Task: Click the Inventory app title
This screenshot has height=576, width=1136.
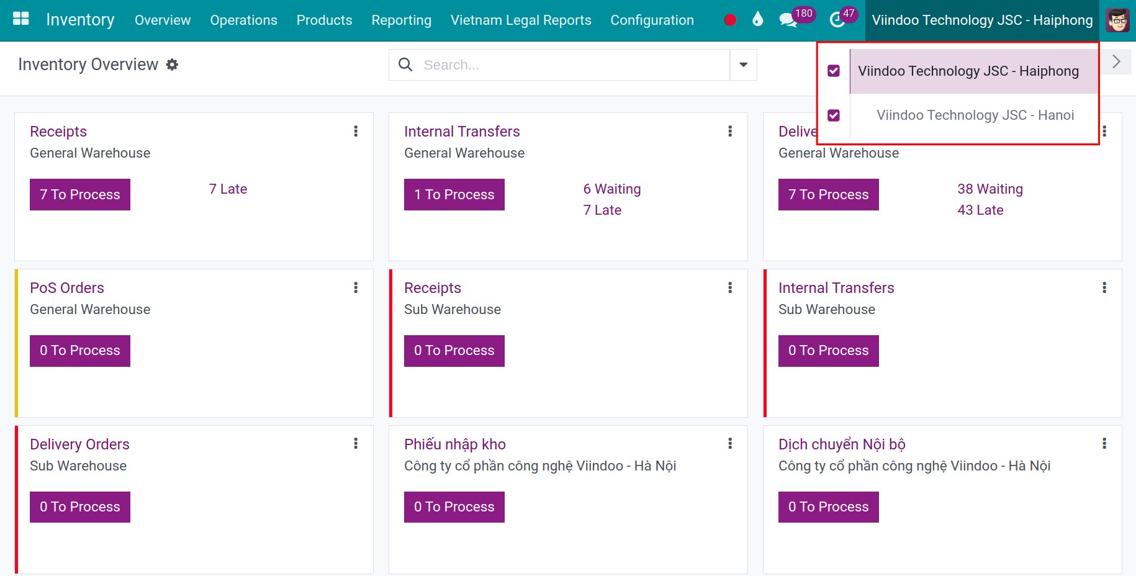Action: tap(80, 20)
